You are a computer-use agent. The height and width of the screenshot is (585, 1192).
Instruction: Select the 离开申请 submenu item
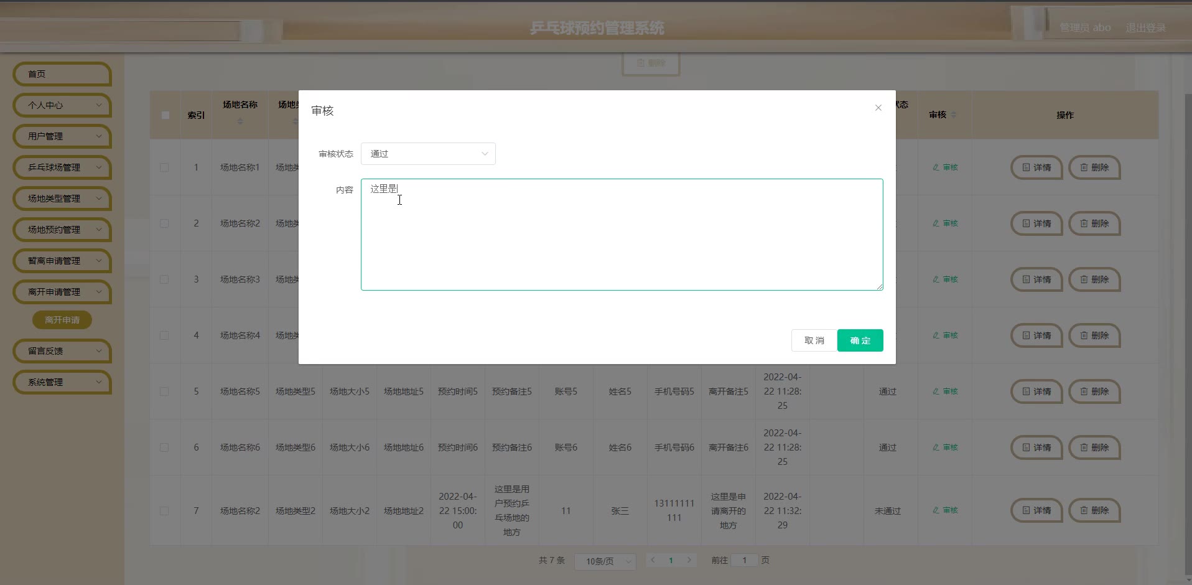coord(62,320)
